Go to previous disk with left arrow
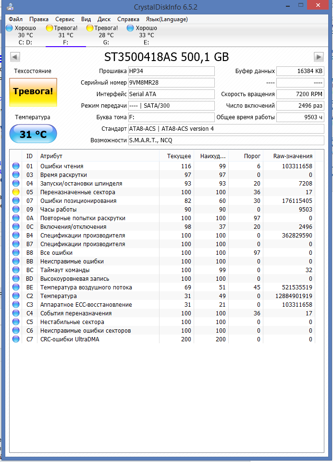 [x=15, y=57]
